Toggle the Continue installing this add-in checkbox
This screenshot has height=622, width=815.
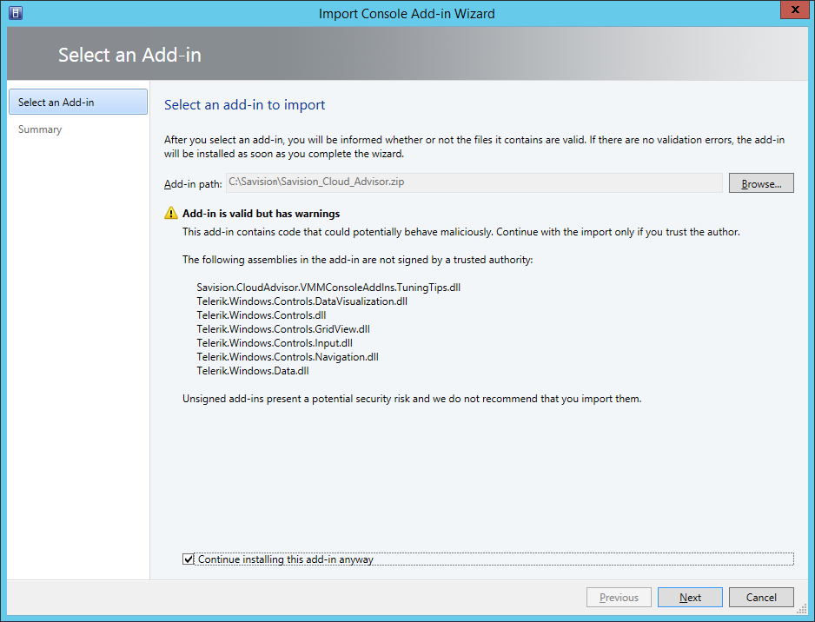[189, 559]
